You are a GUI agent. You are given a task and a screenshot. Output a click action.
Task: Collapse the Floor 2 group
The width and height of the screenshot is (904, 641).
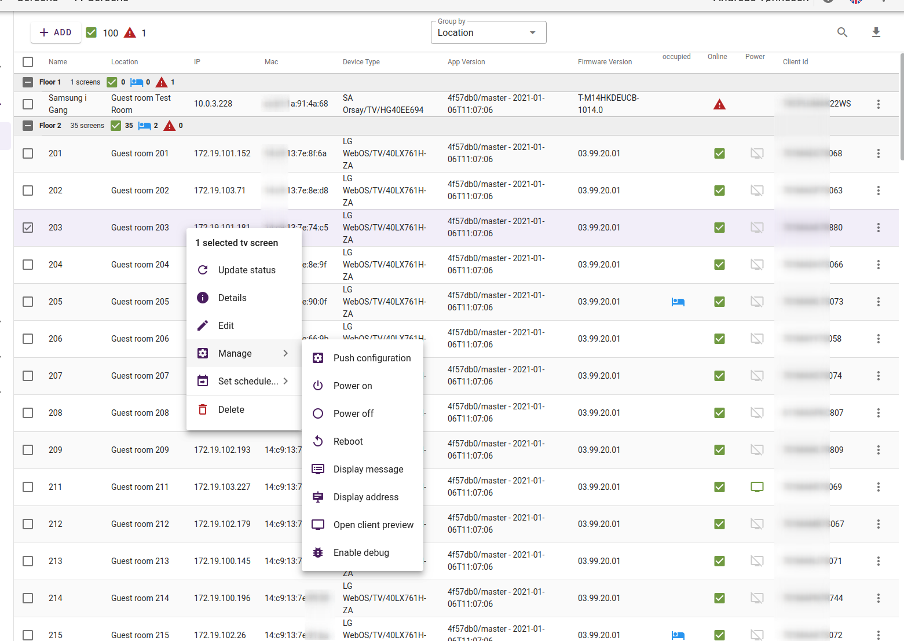(x=28, y=126)
